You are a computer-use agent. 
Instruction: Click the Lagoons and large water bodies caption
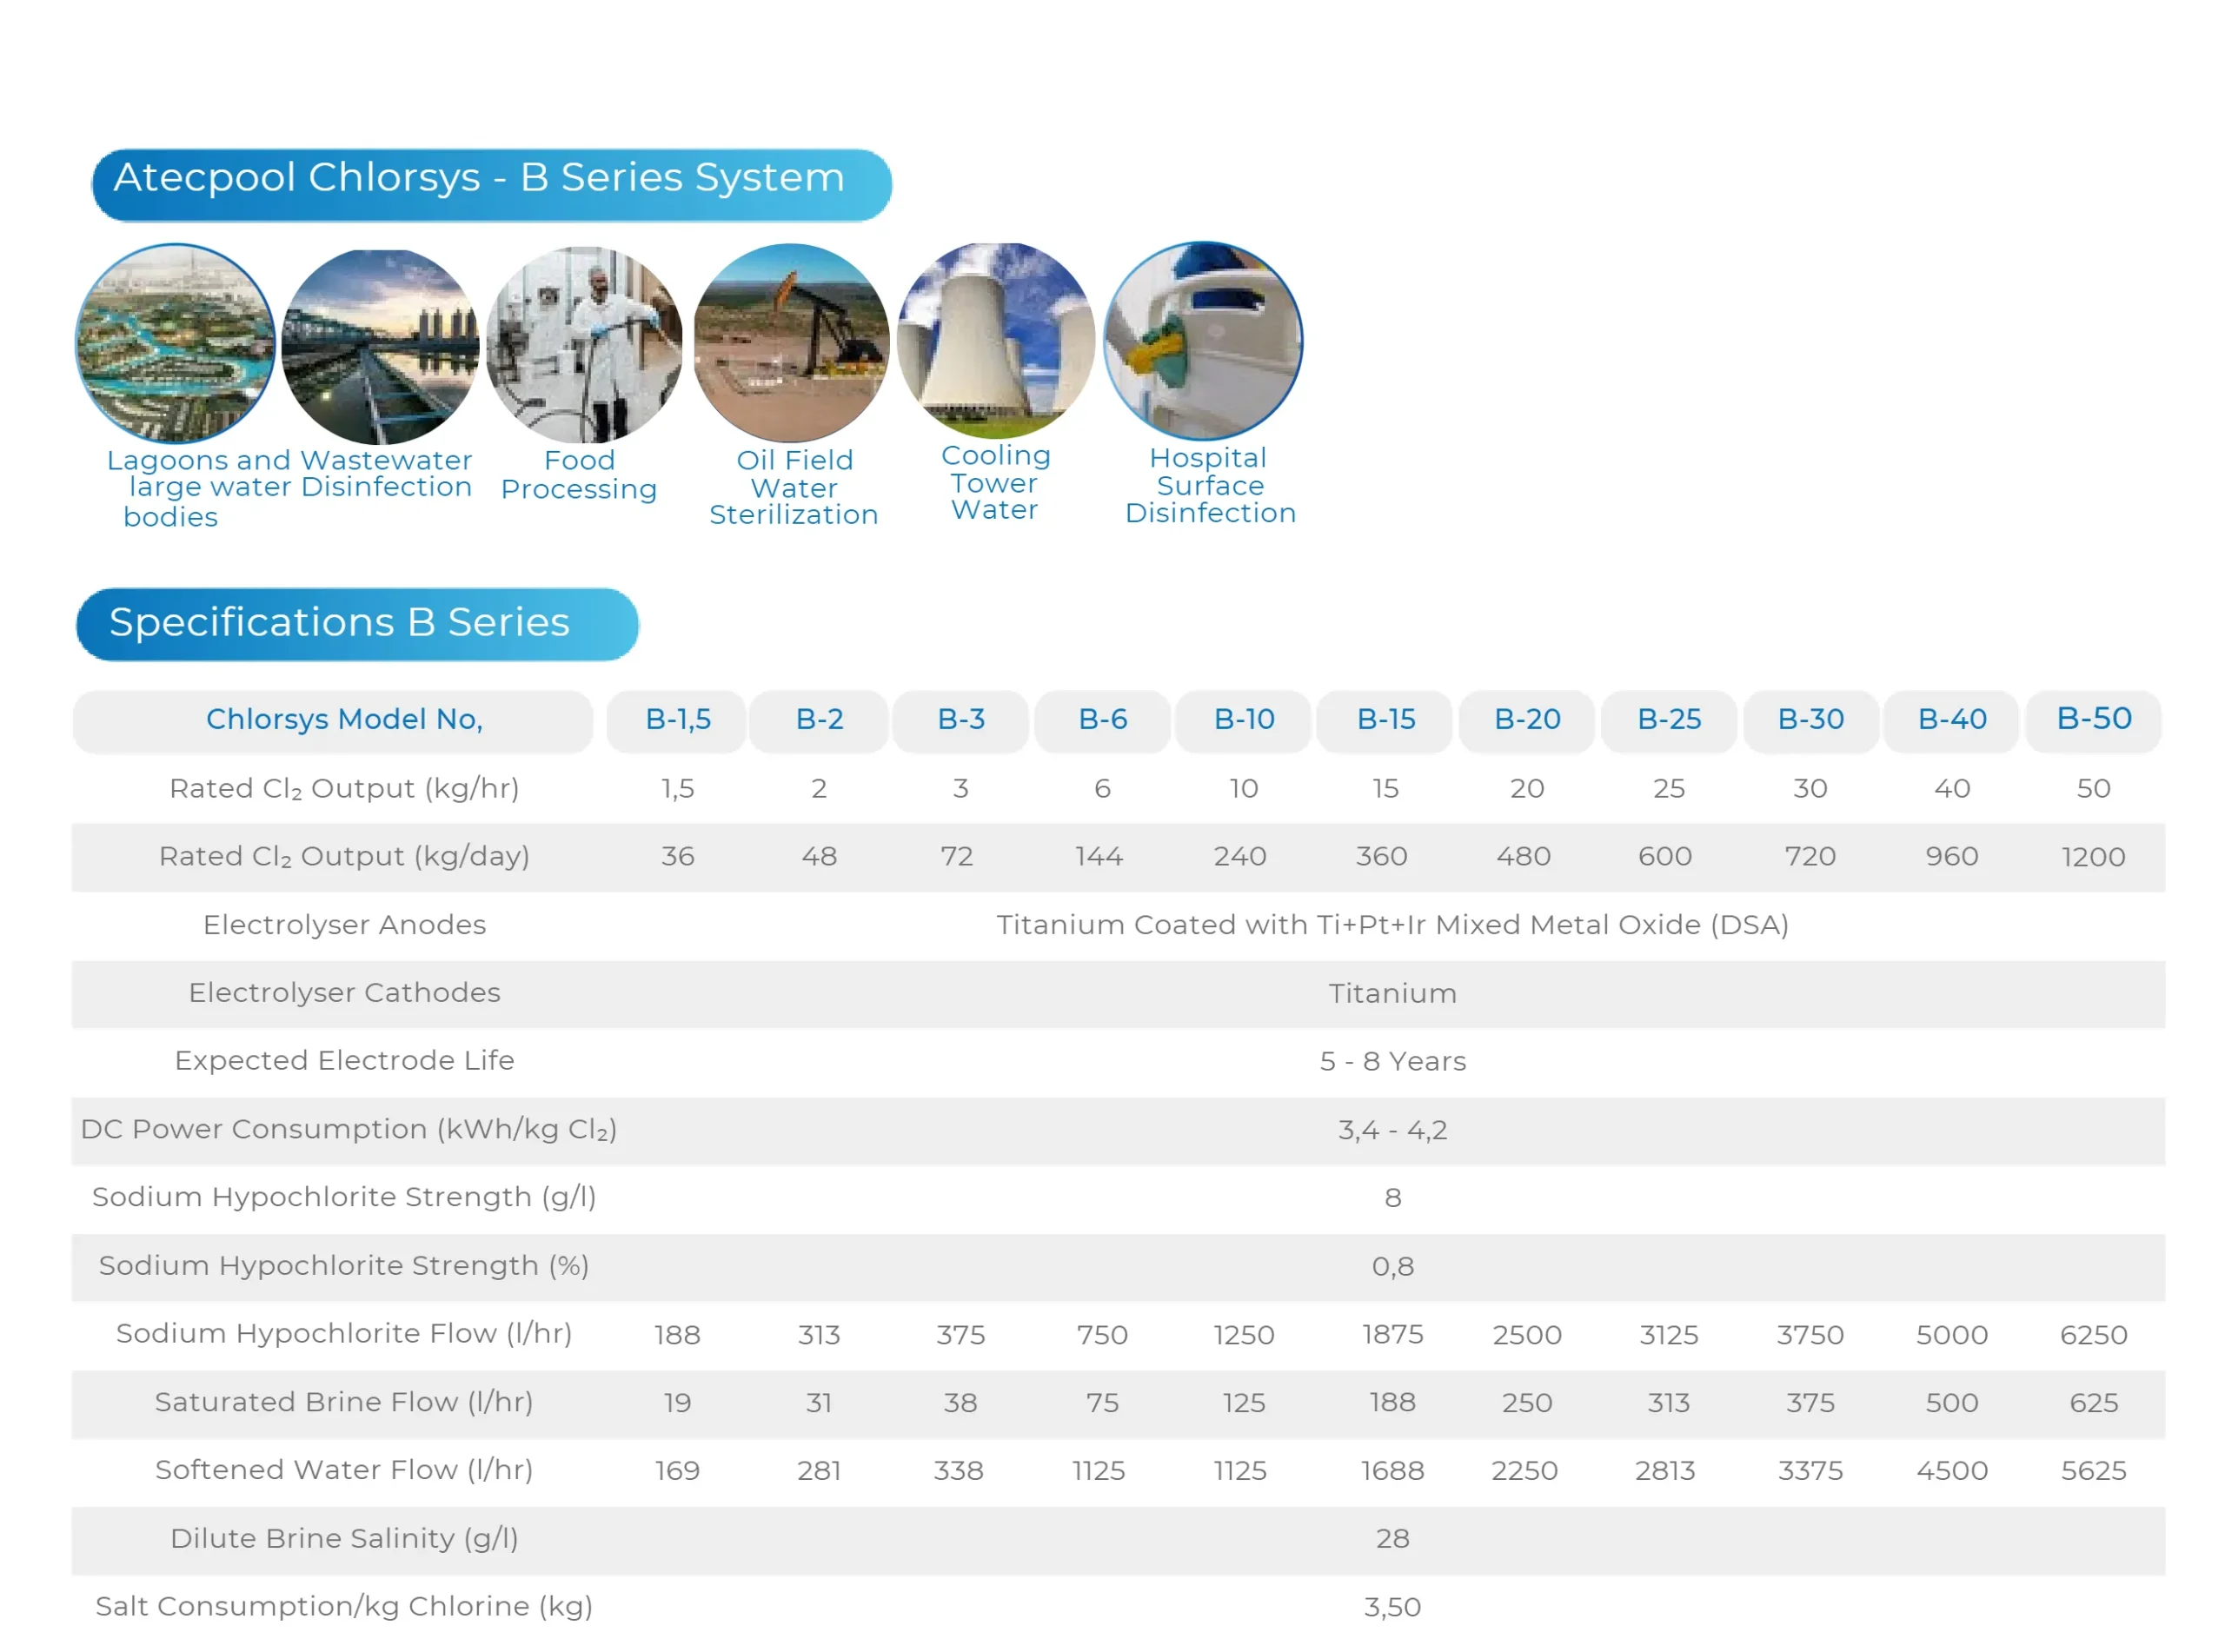[198, 489]
